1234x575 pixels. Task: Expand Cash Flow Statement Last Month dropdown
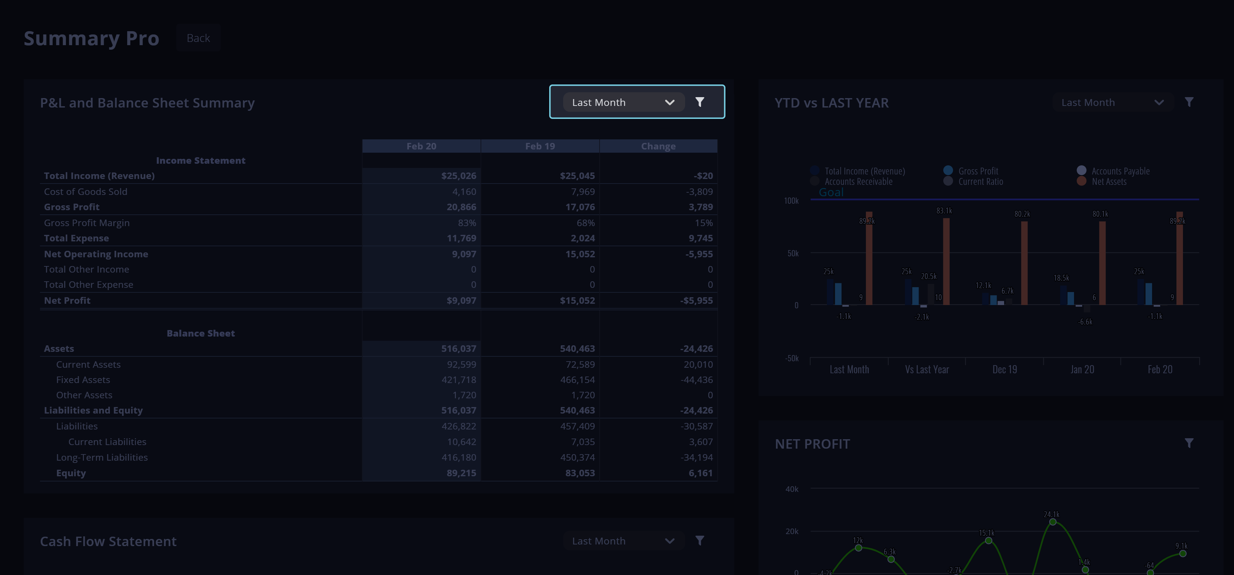tap(623, 541)
